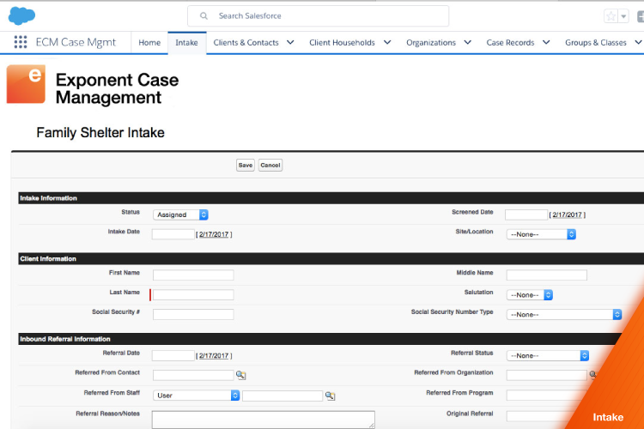Image resolution: width=644 pixels, height=429 pixels.
Task: Cancel the intake form
Action: [270, 165]
